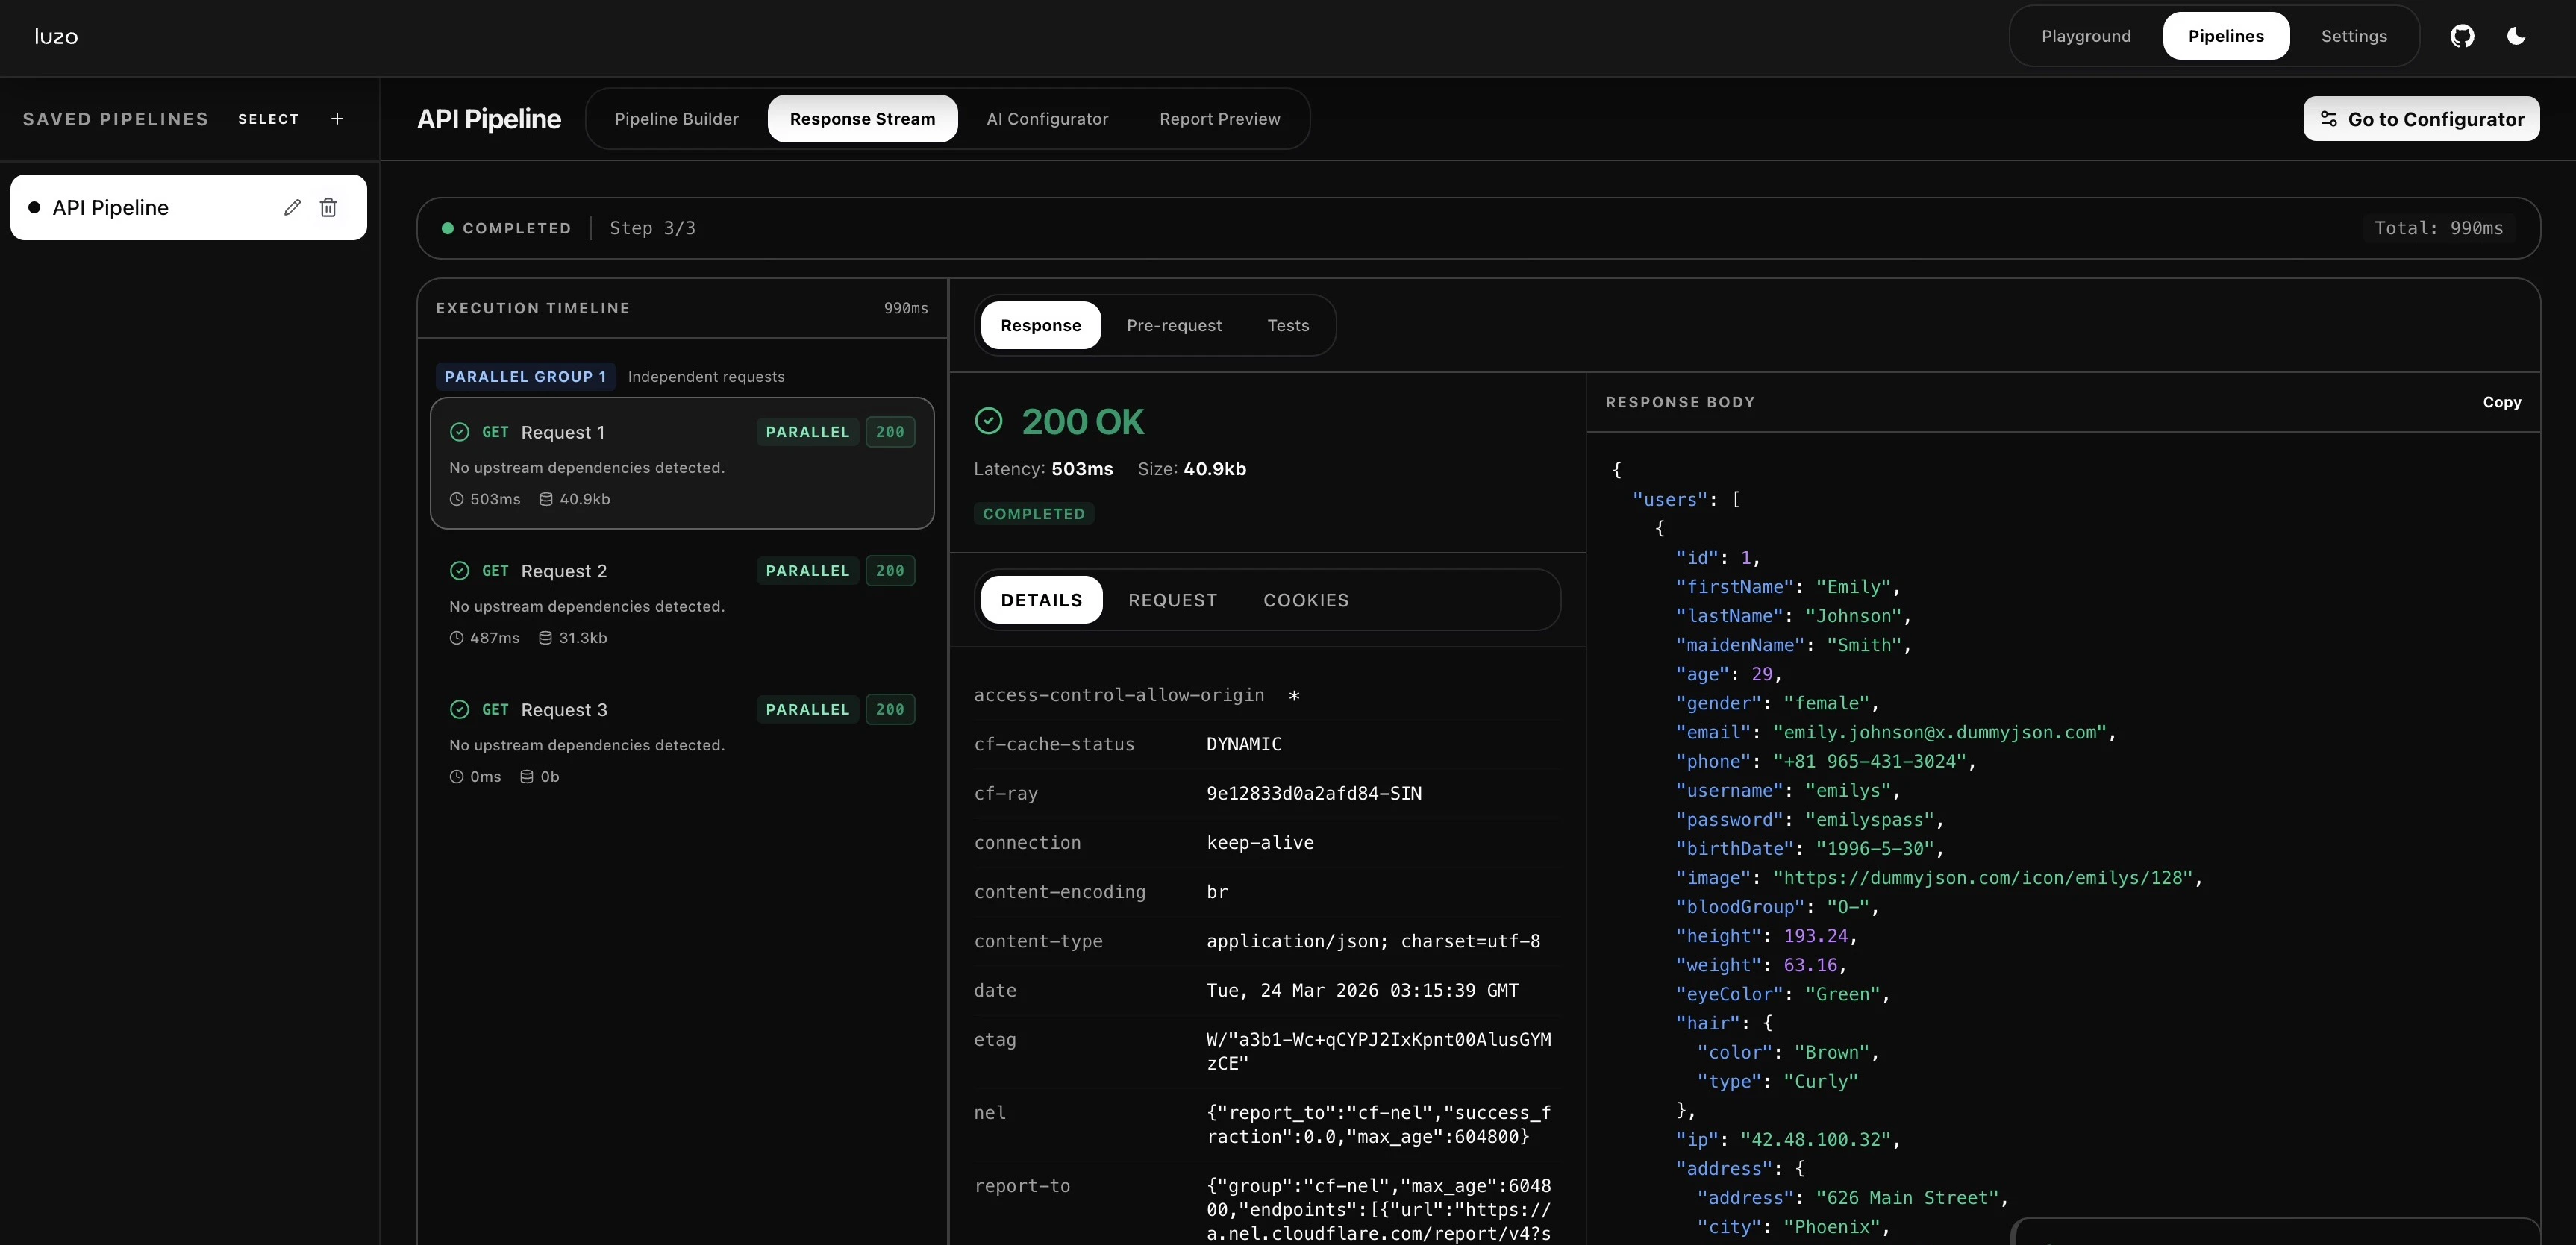Open the AI Configurator tab
Viewport: 2576px width, 1245px height.
1047,119
